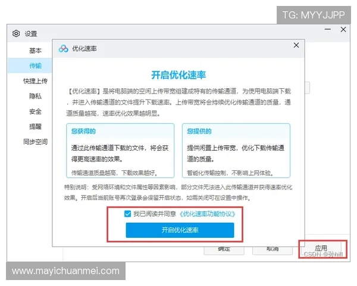Click the 开启优化速率 button
Viewport: 357px width, 286px height.
[180, 230]
